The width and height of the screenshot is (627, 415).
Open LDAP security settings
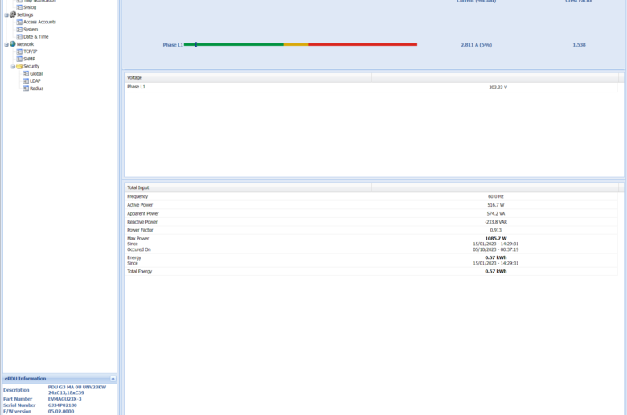click(x=35, y=80)
